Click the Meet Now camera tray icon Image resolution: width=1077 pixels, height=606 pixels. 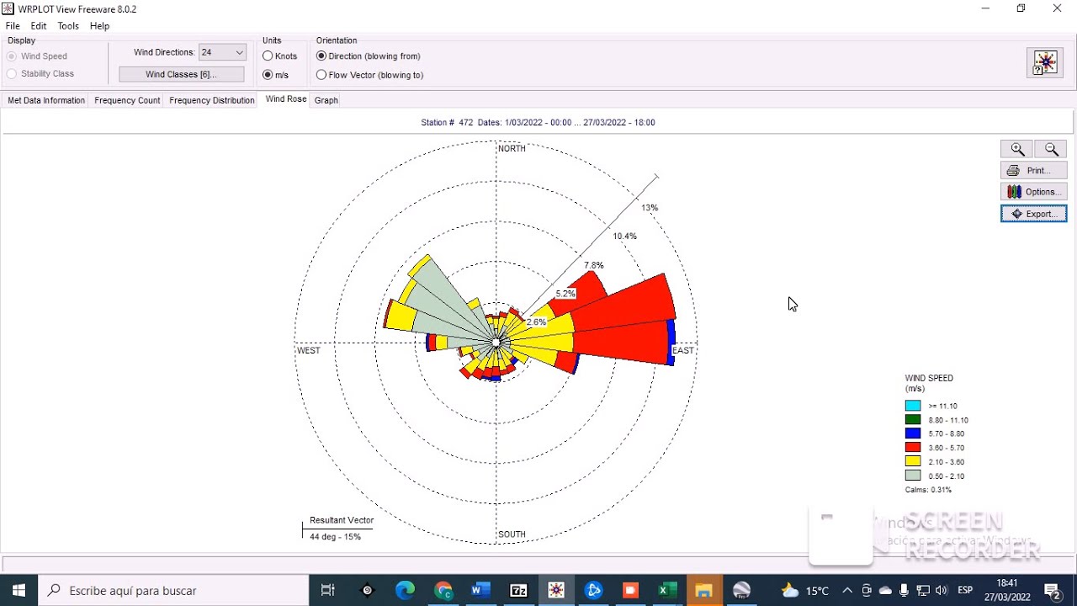867,591
